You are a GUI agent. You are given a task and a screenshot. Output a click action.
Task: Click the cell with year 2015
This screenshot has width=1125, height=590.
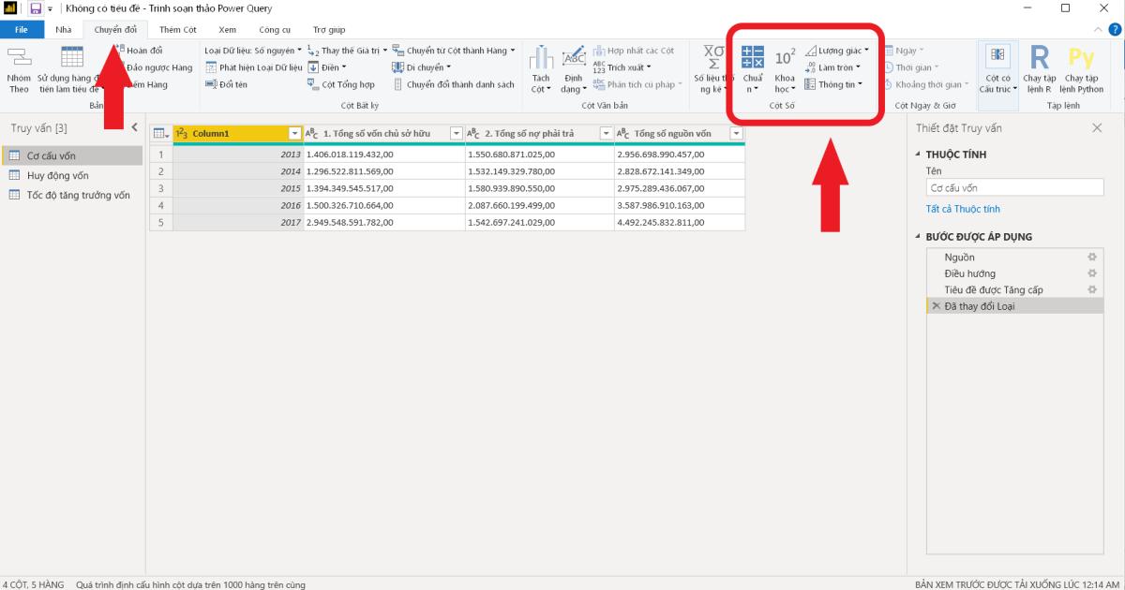click(238, 188)
